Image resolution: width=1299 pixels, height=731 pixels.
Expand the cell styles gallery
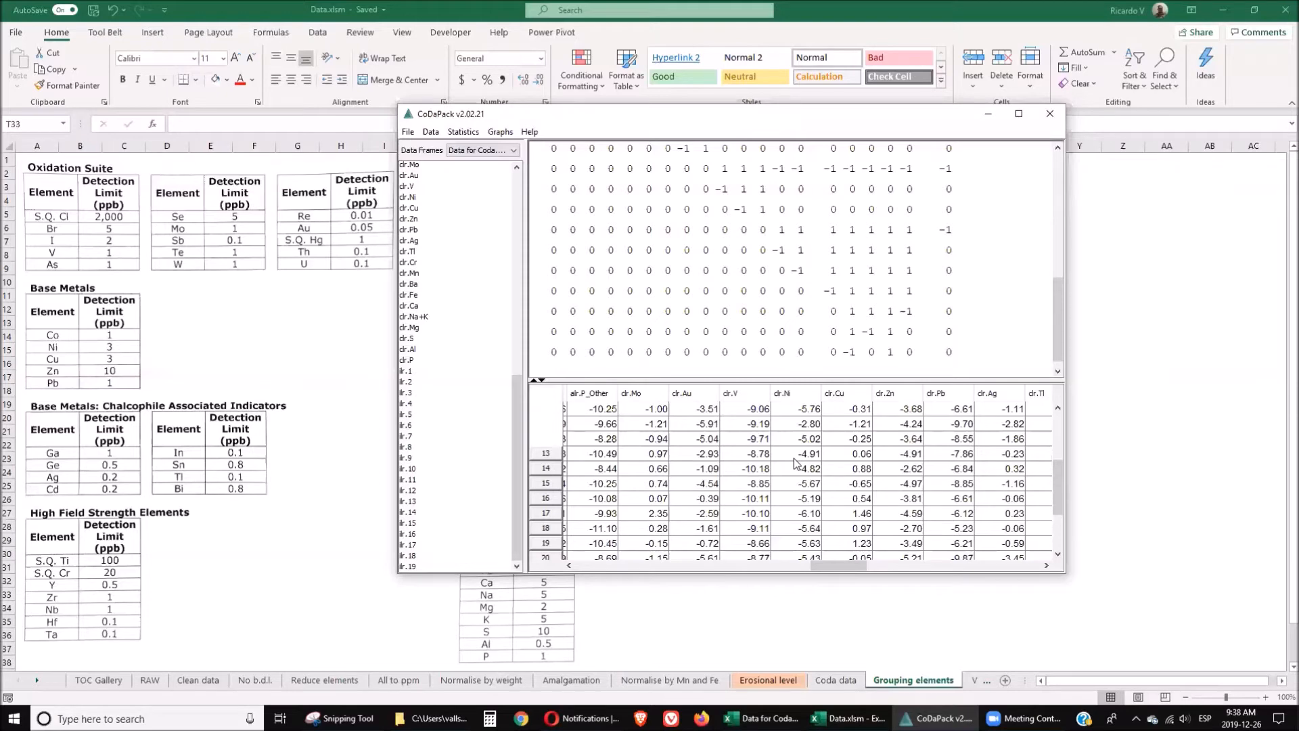click(940, 80)
